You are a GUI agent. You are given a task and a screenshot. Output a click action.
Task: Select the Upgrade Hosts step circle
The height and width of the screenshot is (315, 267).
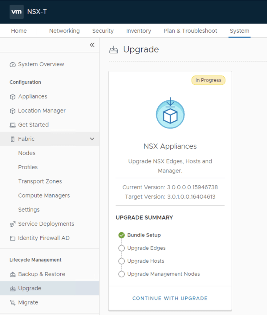121,261
